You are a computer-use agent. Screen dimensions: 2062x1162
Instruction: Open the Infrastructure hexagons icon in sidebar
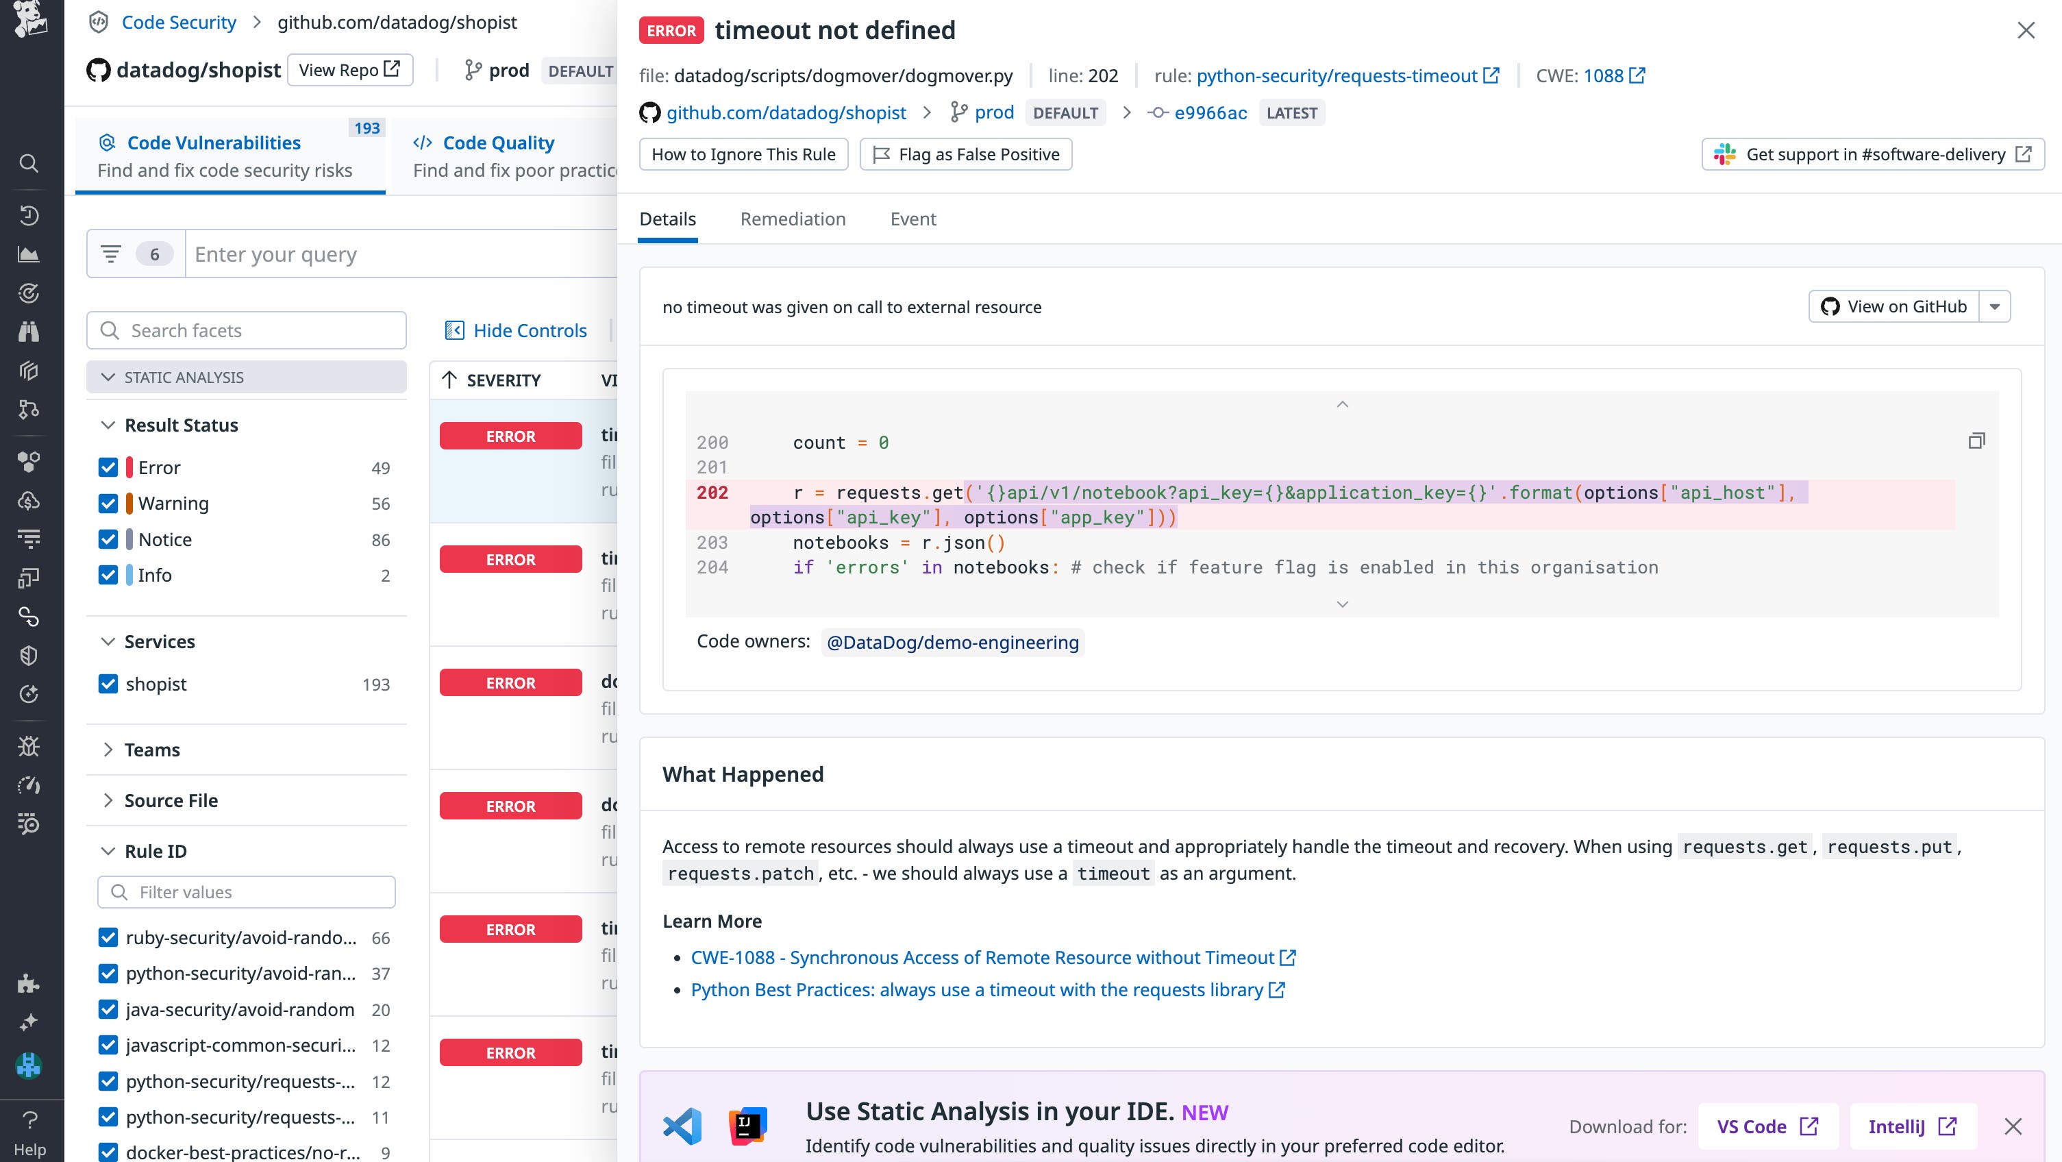pos(29,460)
